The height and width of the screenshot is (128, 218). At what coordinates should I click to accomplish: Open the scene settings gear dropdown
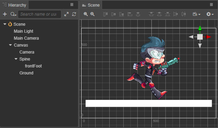click(210, 14)
